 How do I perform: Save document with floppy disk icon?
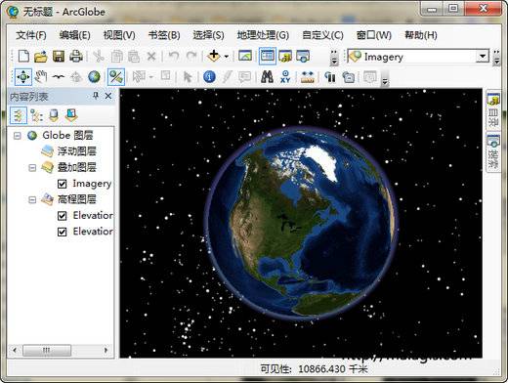click(59, 57)
